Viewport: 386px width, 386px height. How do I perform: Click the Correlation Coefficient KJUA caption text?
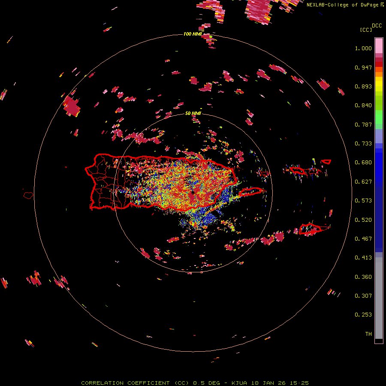pyautogui.click(x=195, y=383)
